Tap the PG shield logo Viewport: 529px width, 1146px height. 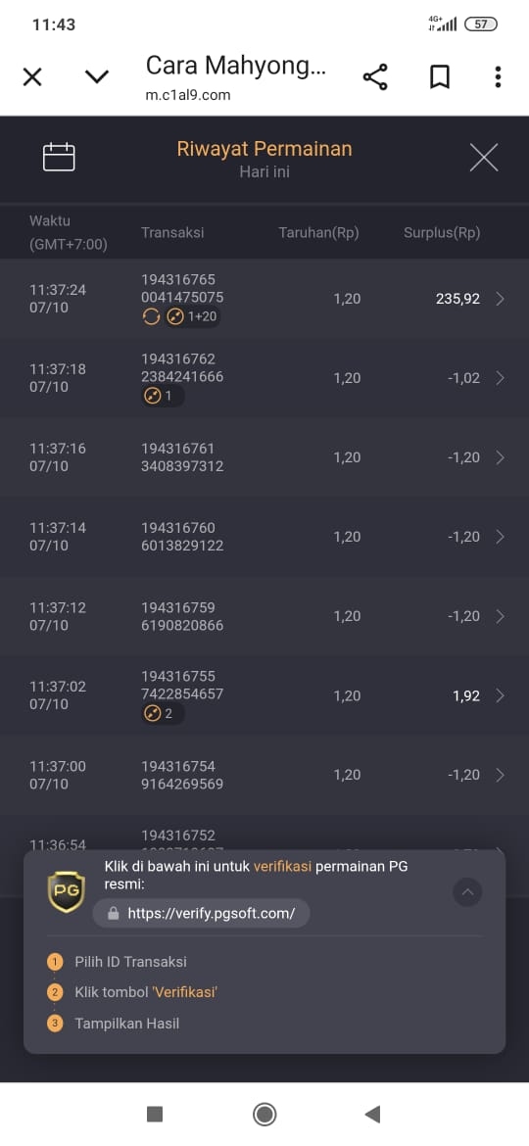pos(67,892)
